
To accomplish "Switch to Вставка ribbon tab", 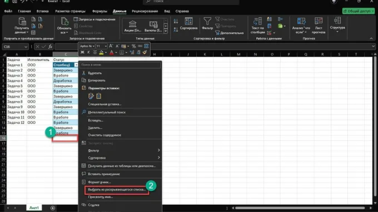I will [x=43, y=11].
